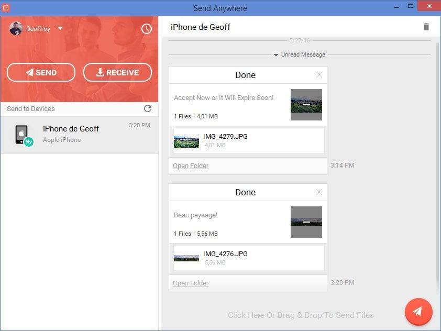Click the Send Anywhere app icon in title bar
Screen dimensions: 441x331
pos(6,8)
